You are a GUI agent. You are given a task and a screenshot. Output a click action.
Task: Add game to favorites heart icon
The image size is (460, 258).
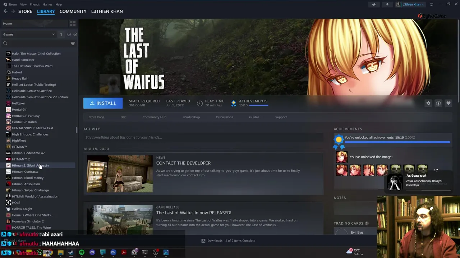click(448, 103)
